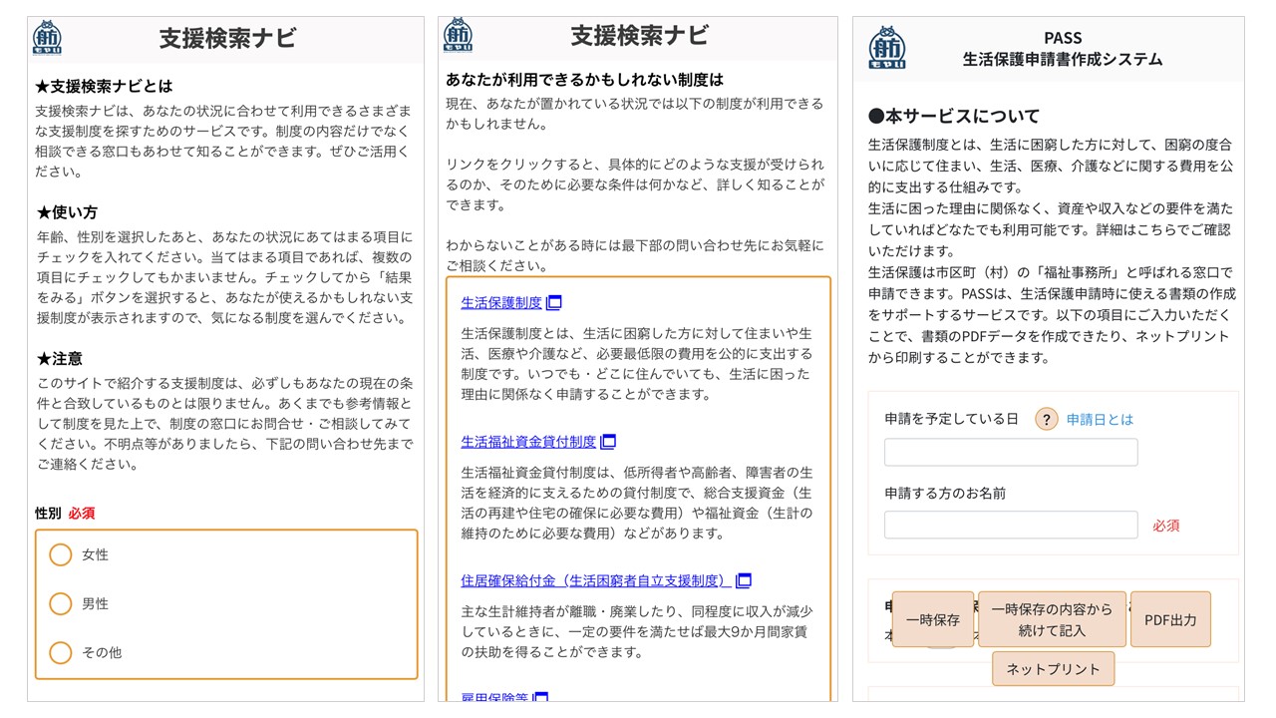Image resolution: width=1276 pixels, height=718 pixels.
Task: Click the ★使い方 heading
Action: pyautogui.click(x=67, y=212)
